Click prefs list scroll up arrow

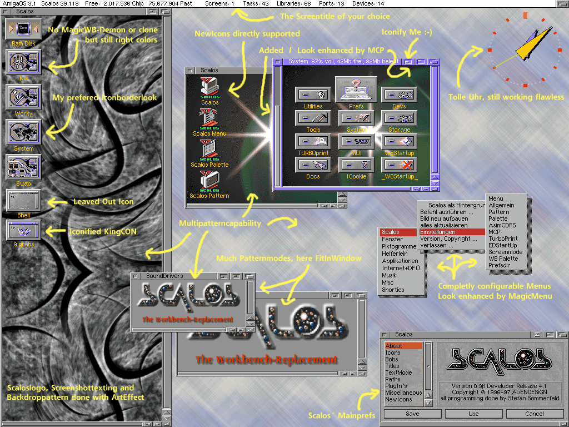pos(428,395)
